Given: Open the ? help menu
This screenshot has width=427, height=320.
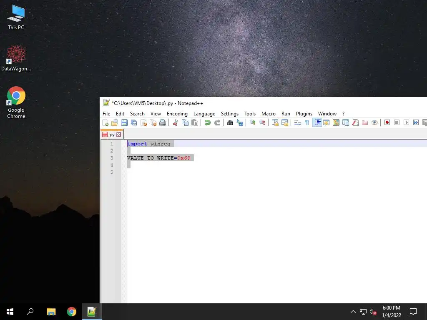Looking at the screenshot, I should pos(344,114).
